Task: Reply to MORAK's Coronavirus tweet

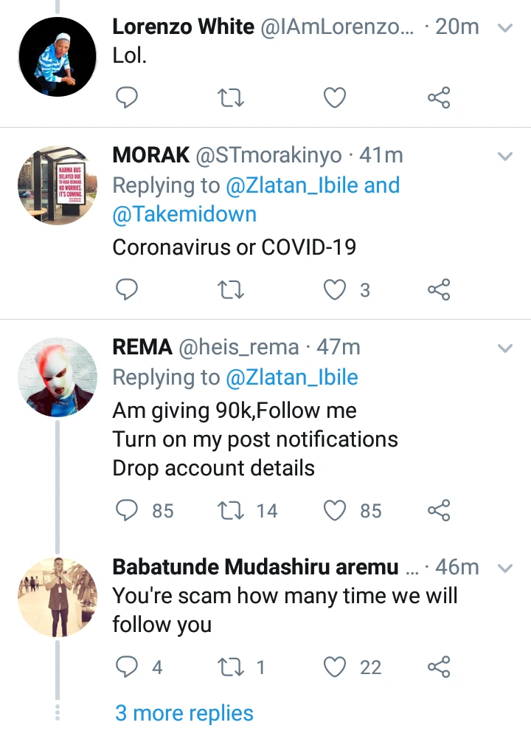Action: pos(128,289)
